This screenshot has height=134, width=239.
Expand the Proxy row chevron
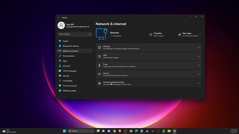coord(199,66)
